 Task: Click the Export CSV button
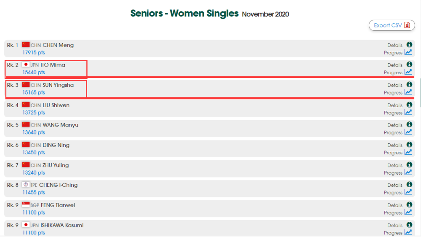[392, 25]
